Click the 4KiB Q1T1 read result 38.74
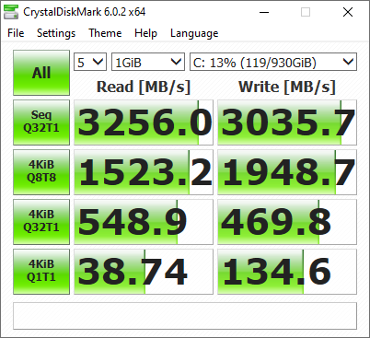The image size is (370, 338). pyautogui.click(x=144, y=272)
